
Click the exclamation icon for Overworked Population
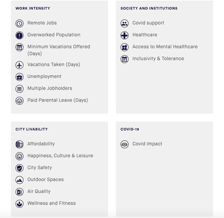click(x=19, y=35)
